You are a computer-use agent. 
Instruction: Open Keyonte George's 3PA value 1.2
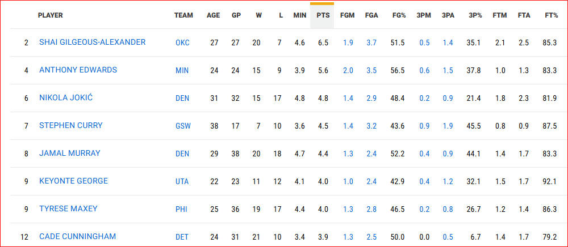pos(448,182)
